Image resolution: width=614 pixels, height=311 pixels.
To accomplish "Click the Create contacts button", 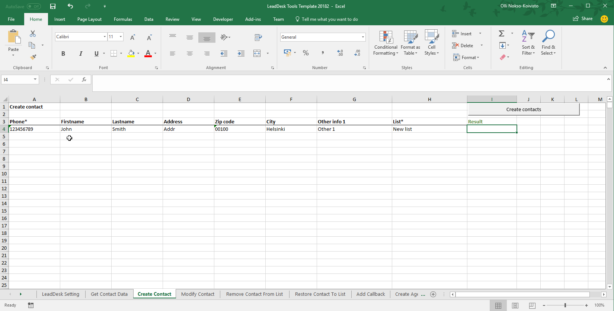I will [x=524, y=109].
